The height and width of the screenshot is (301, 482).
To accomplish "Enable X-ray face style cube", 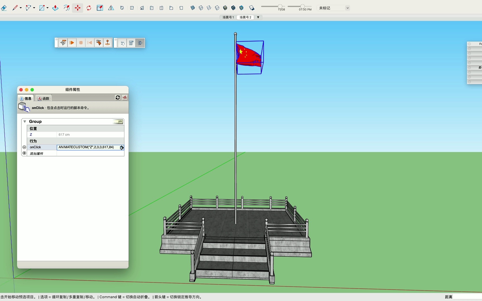I will [192, 8].
